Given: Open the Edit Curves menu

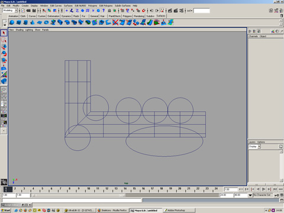Looking at the screenshot, I should [x=56, y=5].
